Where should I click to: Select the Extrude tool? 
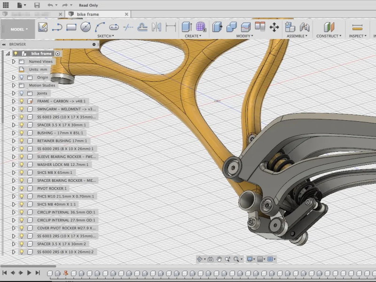pos(187,27)
